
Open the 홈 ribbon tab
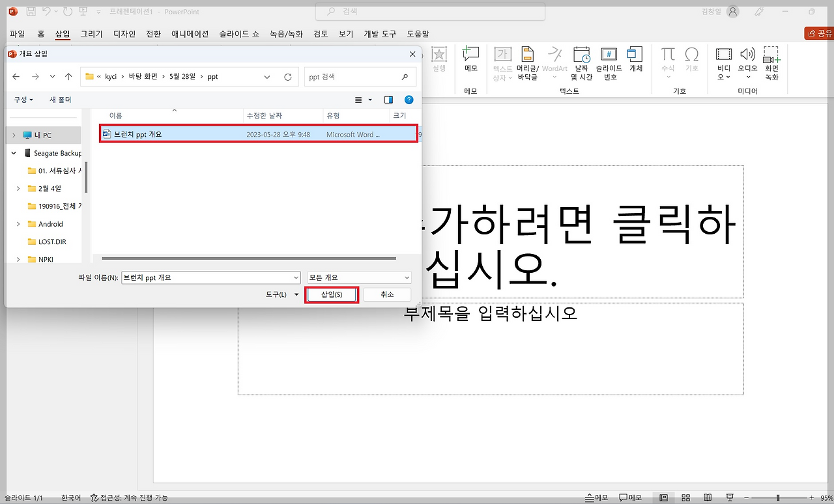pos(41,34)
